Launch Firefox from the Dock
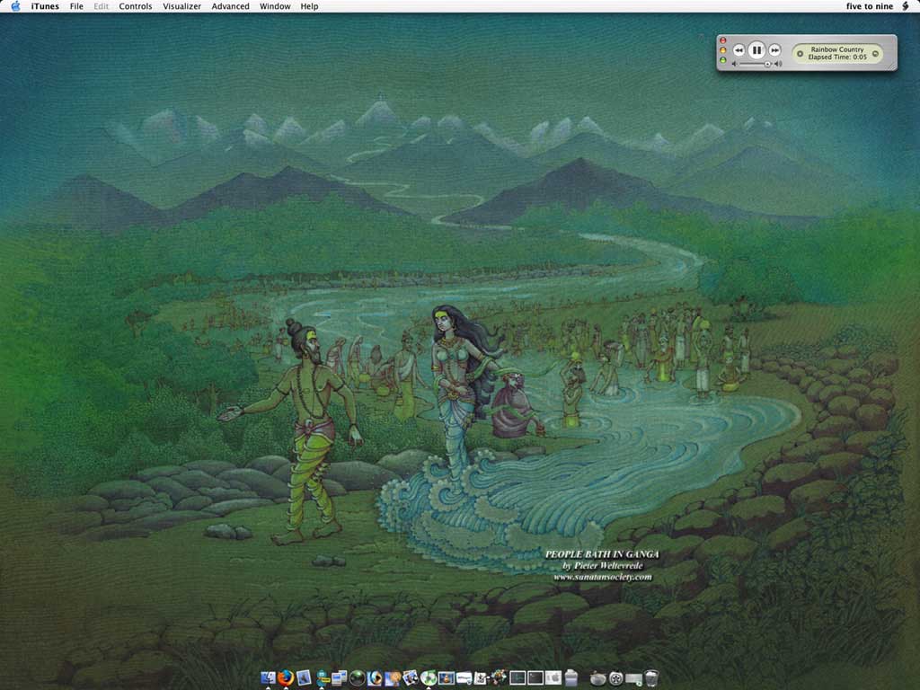The image size is (920, 690). 286,677
